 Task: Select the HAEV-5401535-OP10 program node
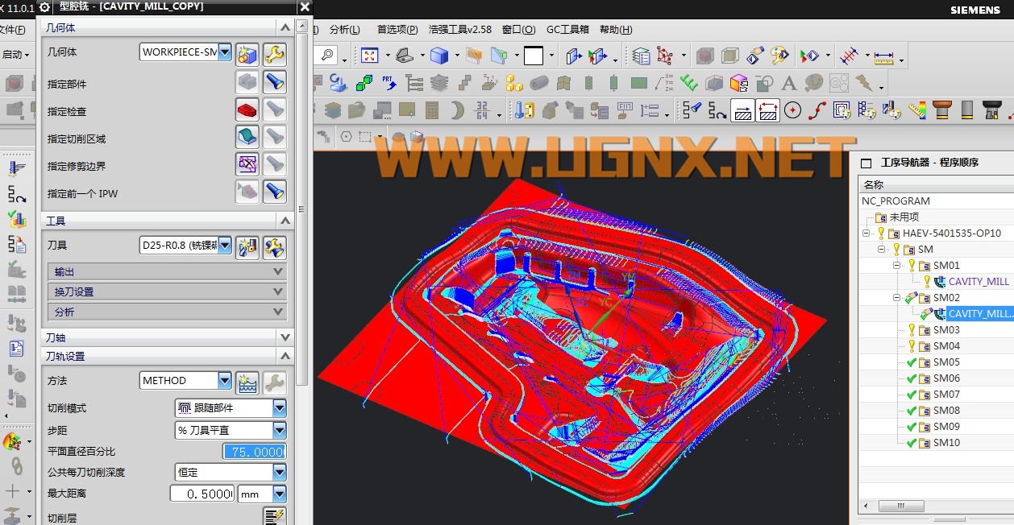[952, 234]
